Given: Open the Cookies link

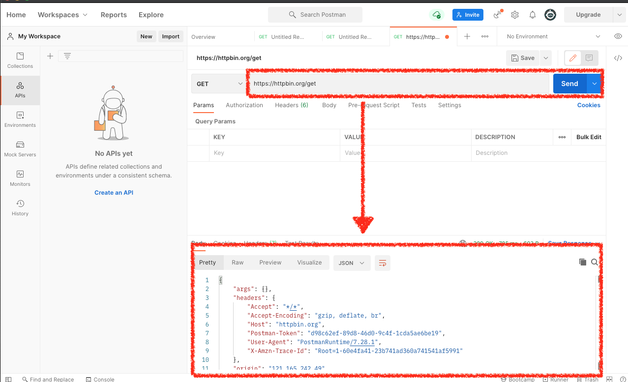Looking at the screenshot, I should [589, 105].
